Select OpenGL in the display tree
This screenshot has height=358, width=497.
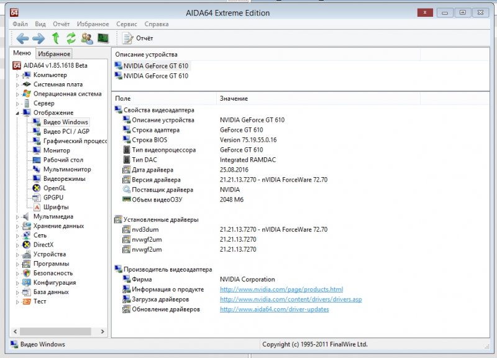[54, 188]
